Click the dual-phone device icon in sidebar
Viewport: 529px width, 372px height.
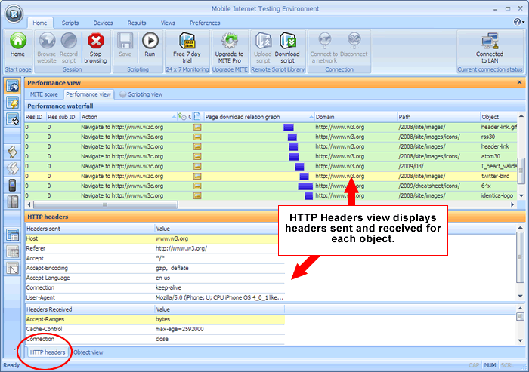click(x=13, y=201)
